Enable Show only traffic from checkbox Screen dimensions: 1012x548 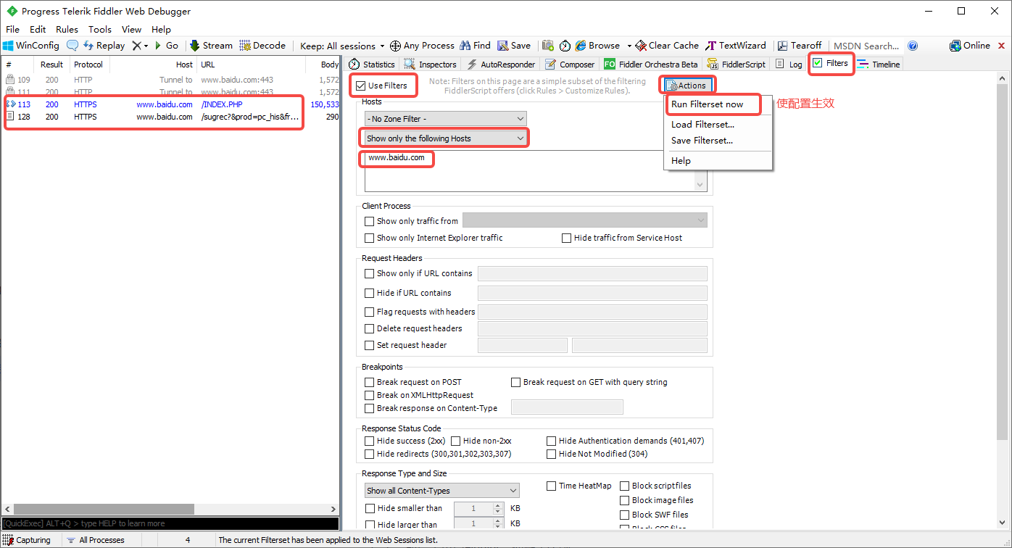click(x=370, y=222)
